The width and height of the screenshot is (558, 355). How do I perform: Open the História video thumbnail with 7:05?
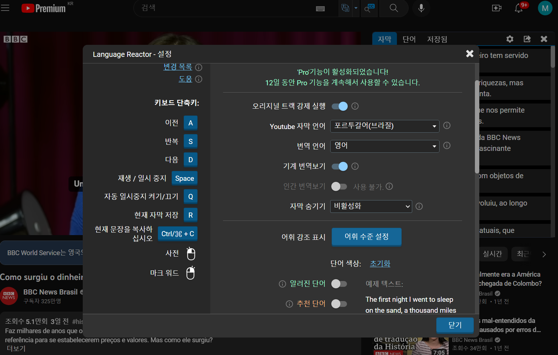pyautogui.click(x=410, y=346)
